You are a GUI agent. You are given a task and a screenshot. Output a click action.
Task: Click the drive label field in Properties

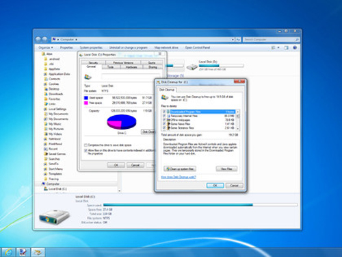[x=131, y=77]
